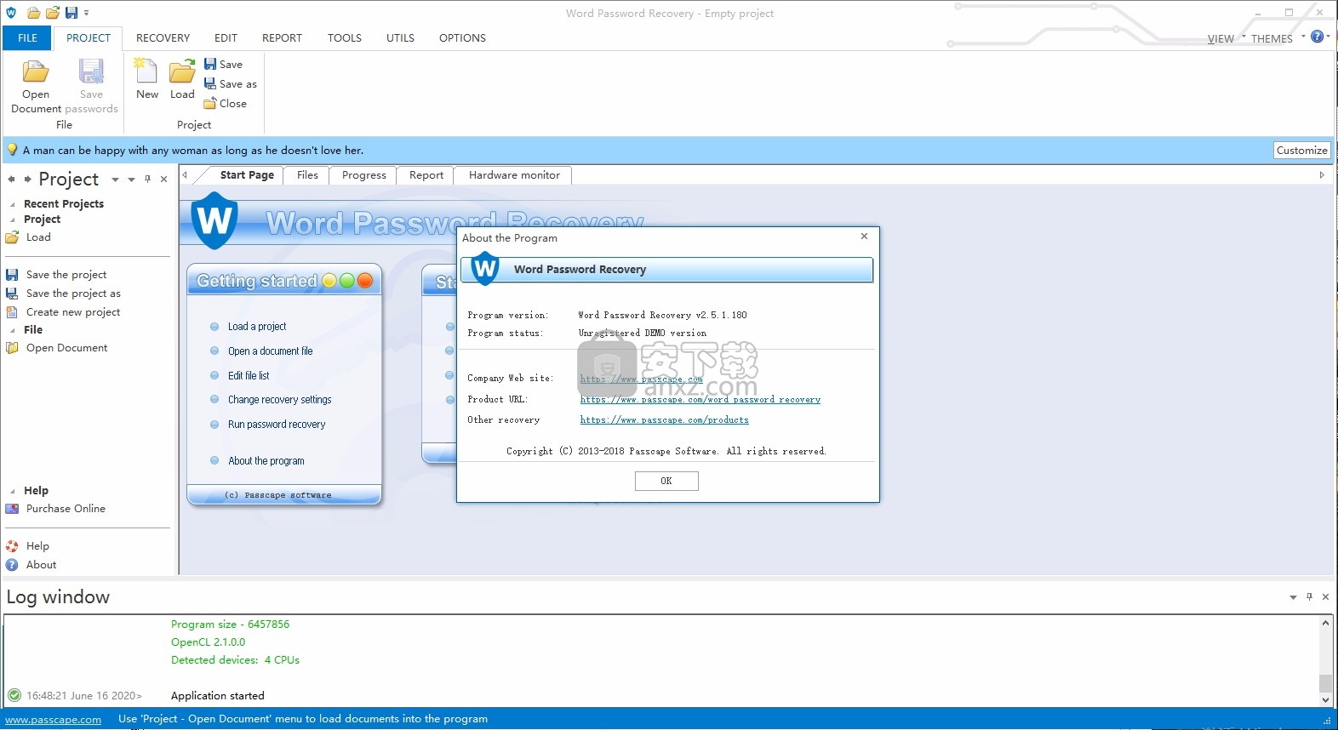Image resolution: width=1338 pixels, height=730 pixels.
Task: Click the back arrow in Project panel header
Action: coord(11,180)
